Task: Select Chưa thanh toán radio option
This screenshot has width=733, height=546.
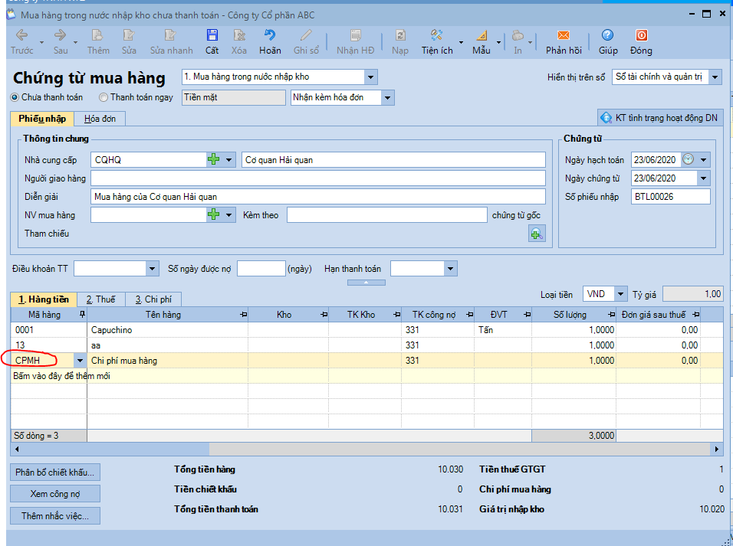Action: coord(15,97)
